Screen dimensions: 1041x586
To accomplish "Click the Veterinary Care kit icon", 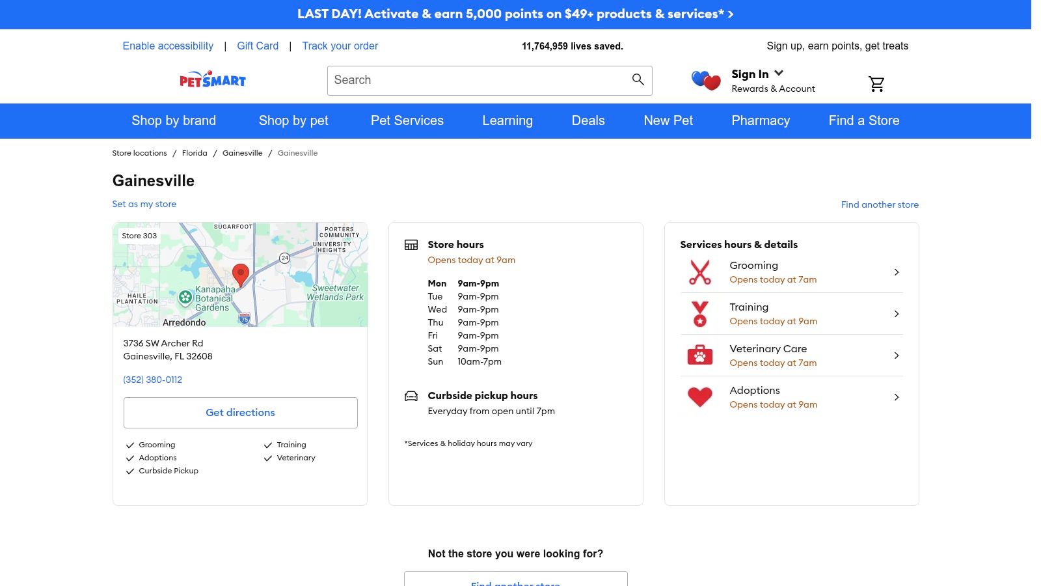I will (700, 356).
